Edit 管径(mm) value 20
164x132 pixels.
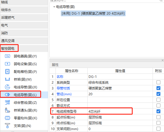pos(120,94)
